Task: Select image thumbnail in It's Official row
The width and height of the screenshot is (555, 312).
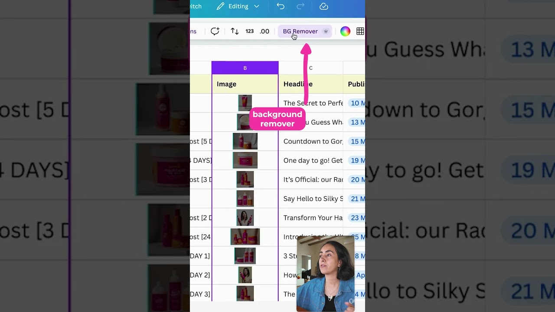Action: click(245, 179)
